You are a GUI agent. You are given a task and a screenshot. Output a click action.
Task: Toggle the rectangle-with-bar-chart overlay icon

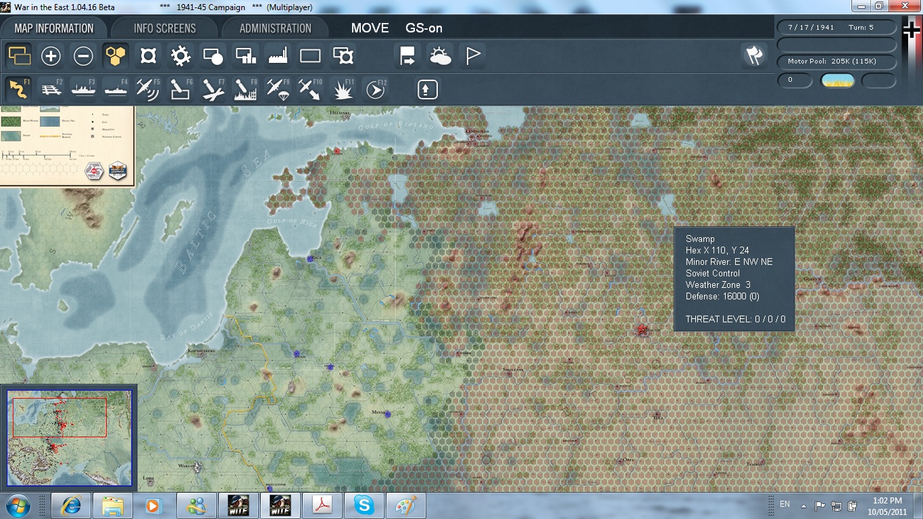245,56
